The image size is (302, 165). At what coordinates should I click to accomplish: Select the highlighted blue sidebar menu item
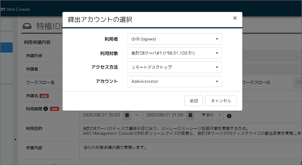[6, 47]
